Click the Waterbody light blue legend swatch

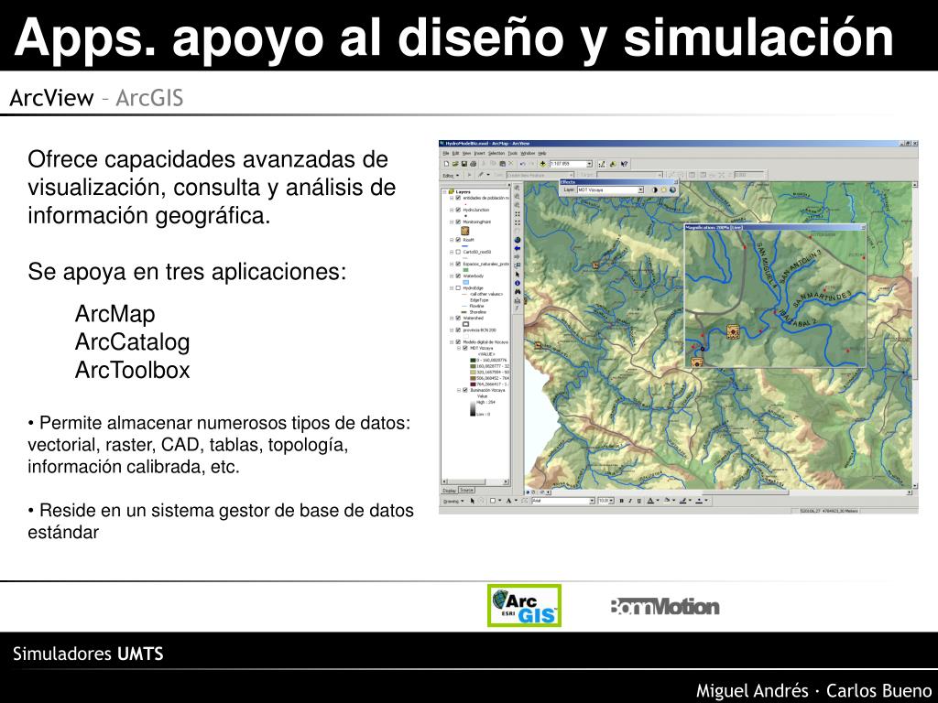click(466, 282)
